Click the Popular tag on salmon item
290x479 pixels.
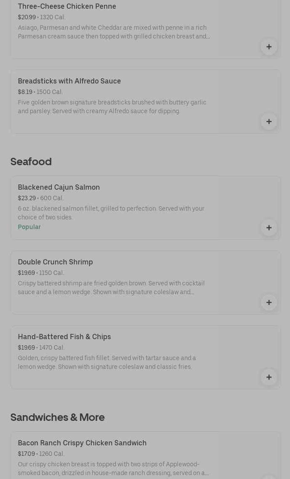tap(29, 227)
